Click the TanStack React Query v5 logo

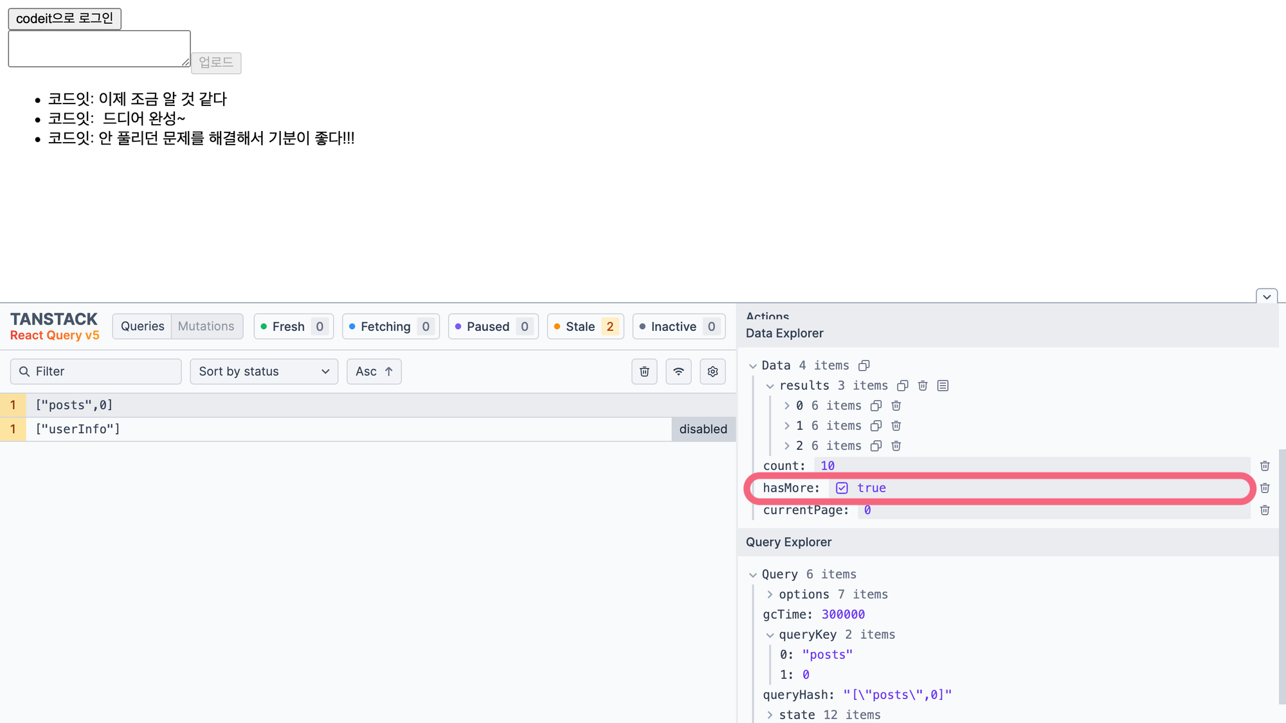click(55, 326)
